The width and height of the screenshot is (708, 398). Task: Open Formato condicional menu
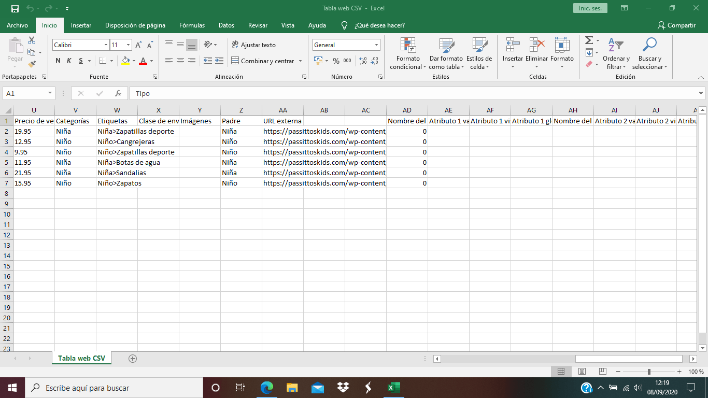[x=408, y=53]
